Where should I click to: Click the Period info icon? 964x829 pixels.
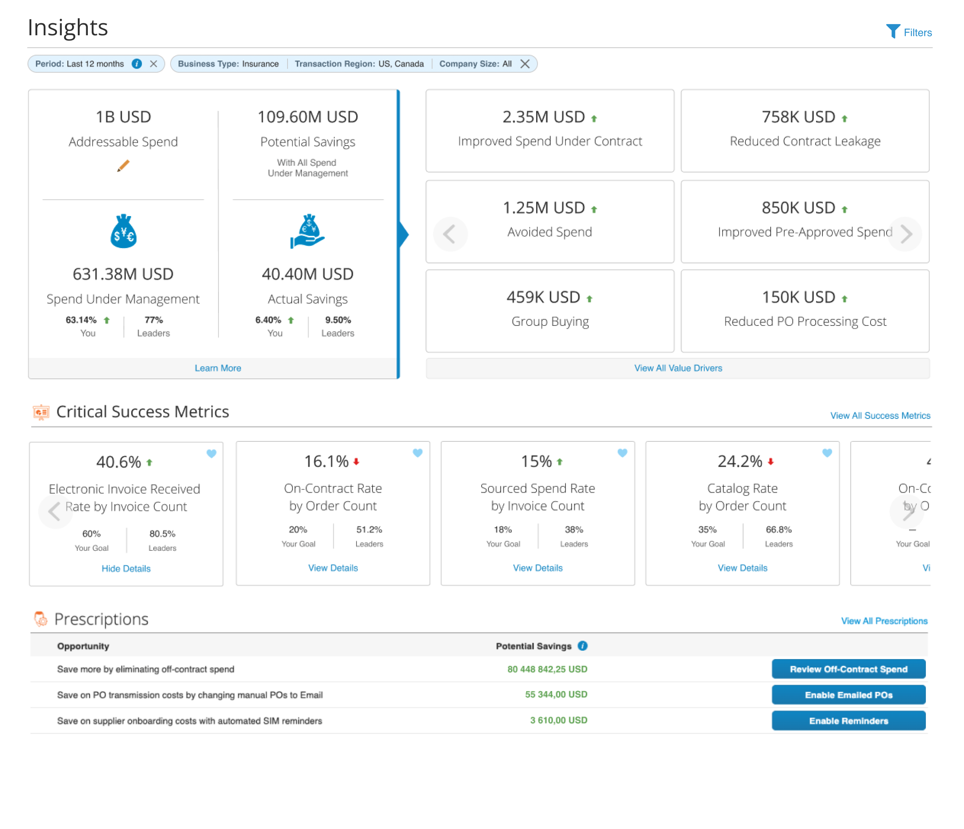[136, 64]
